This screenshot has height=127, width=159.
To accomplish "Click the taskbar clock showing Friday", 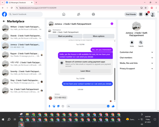I will (148, 119).
